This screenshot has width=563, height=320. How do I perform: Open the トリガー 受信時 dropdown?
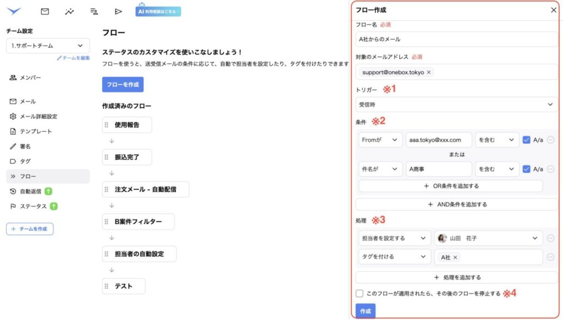(456, 104)
